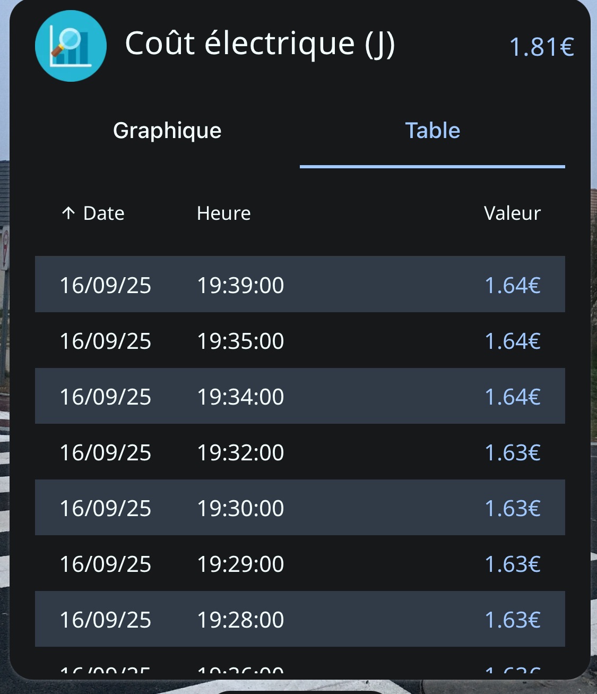597x694 pixels.
Task: Click the Coût électrique (J) title
Action: [260, 44]
